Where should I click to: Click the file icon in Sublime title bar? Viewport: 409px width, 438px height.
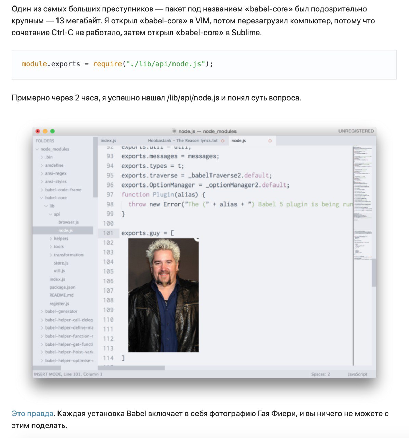pyautogui.click(x=174, y=131)
